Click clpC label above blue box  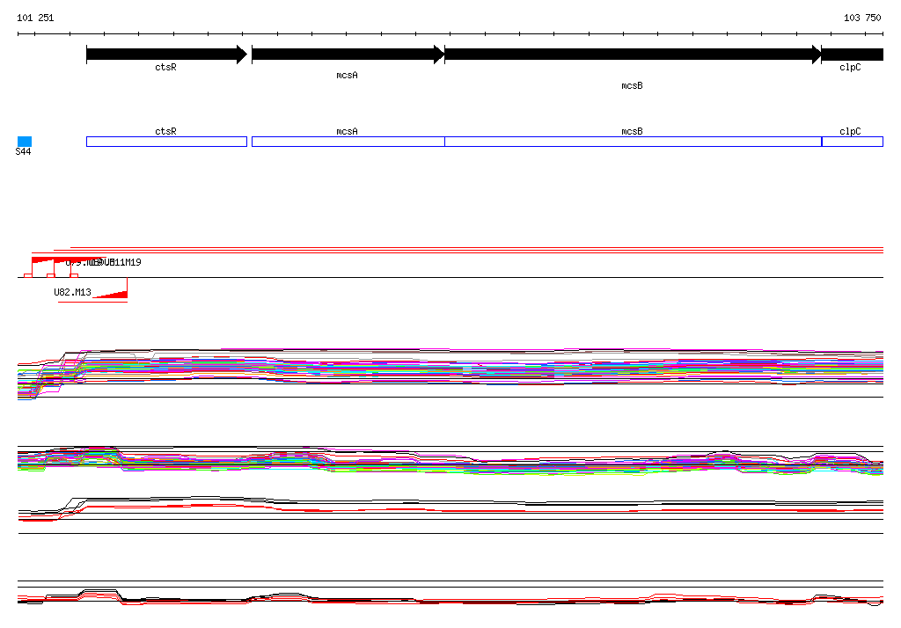(851, 132)
